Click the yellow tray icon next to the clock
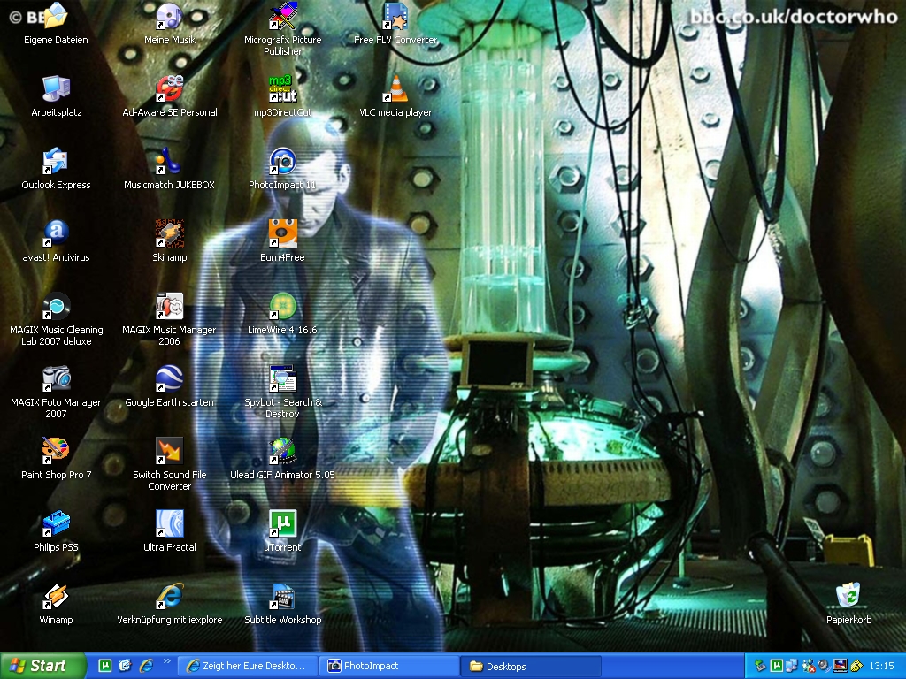The image size is (906, 679). pyautogui.click(x=856, y=667)
